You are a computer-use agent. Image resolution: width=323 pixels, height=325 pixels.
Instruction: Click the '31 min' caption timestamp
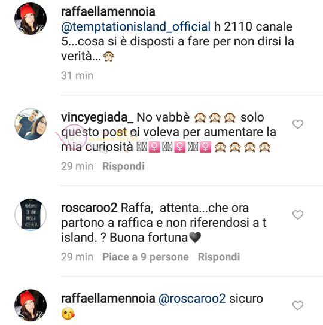[x=77, y=75]
